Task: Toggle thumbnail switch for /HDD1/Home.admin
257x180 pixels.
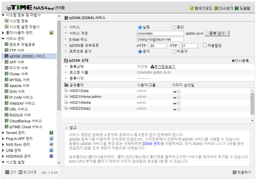Action: click(x=177, y=97)
